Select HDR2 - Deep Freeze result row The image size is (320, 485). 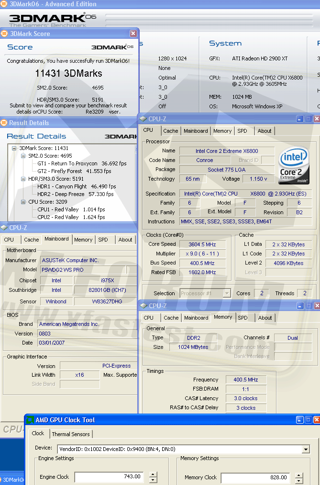click(x=75, y=194)
